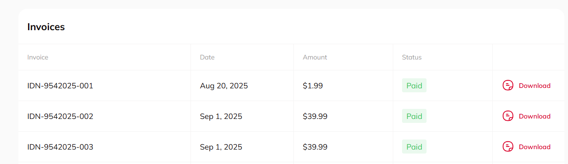Click the Invoices section heading
Screen dimensions: 568x164
pos(46,27)
